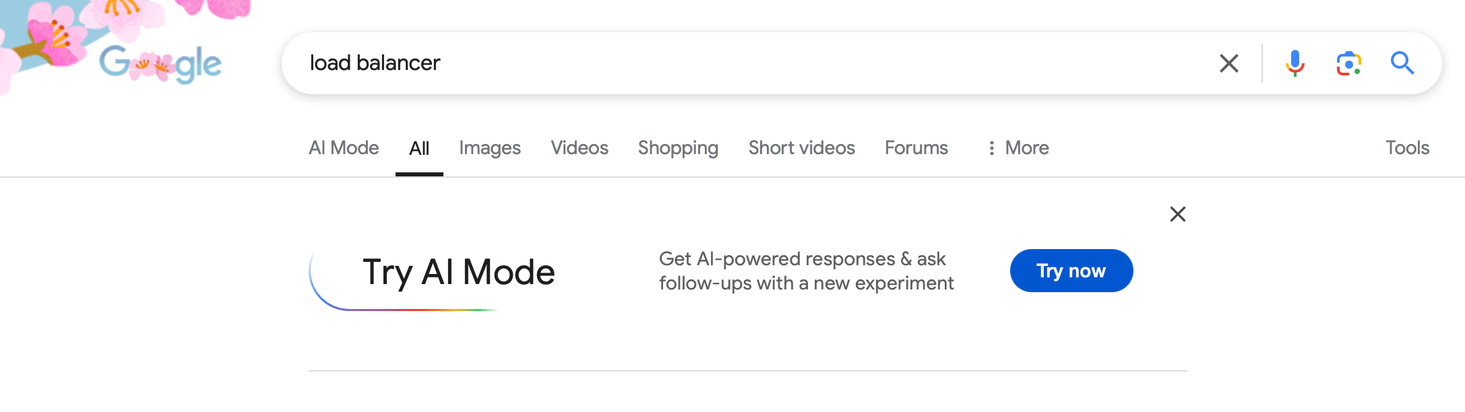Select the Shopping results filter
Viewport: 1465px width, 412px height.
click(677, 147)
